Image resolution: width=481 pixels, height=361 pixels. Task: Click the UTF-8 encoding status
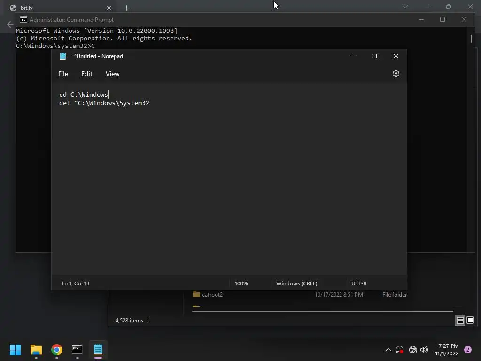click(359, 283)
